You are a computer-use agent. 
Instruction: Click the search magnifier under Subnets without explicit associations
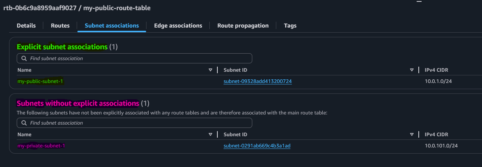24,123
